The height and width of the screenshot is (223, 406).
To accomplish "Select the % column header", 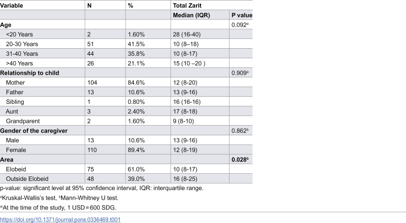I will pyautogui.click(x=130, y=5).
